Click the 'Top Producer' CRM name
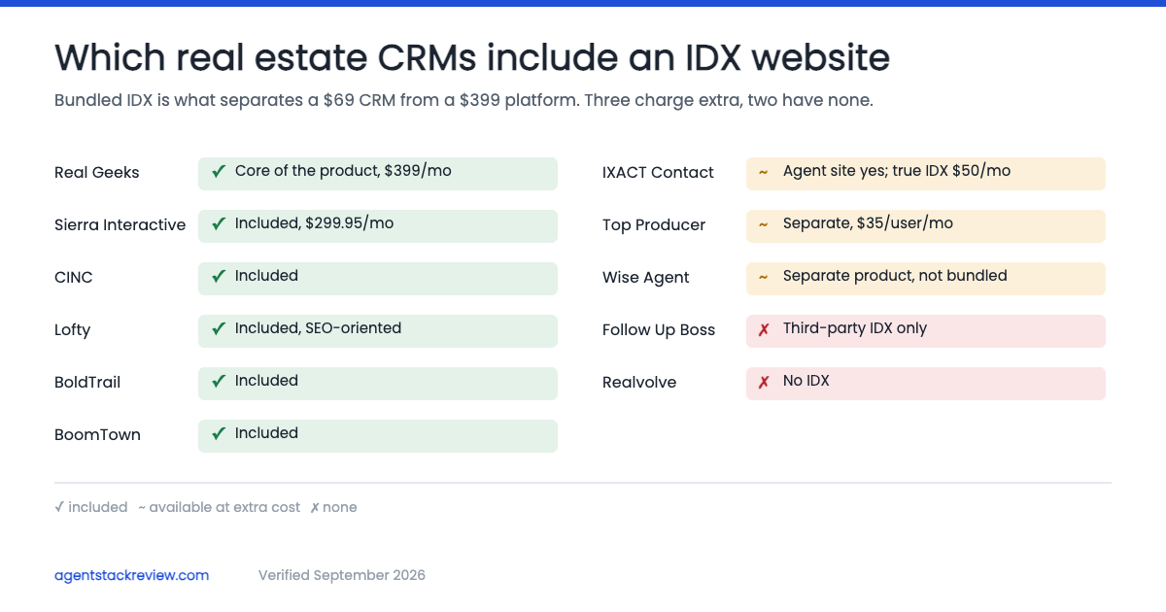Image resolution: width=1166 pixels, height=612 pixels. (654, 225)
